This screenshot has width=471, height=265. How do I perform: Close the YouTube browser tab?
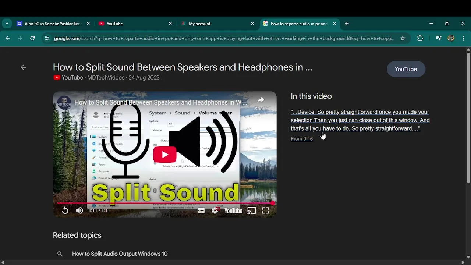pos(170,24)
